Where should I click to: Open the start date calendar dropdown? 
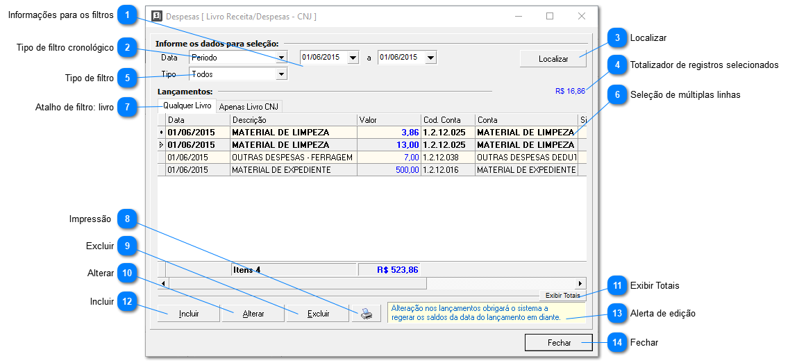[x=353, y=58]
